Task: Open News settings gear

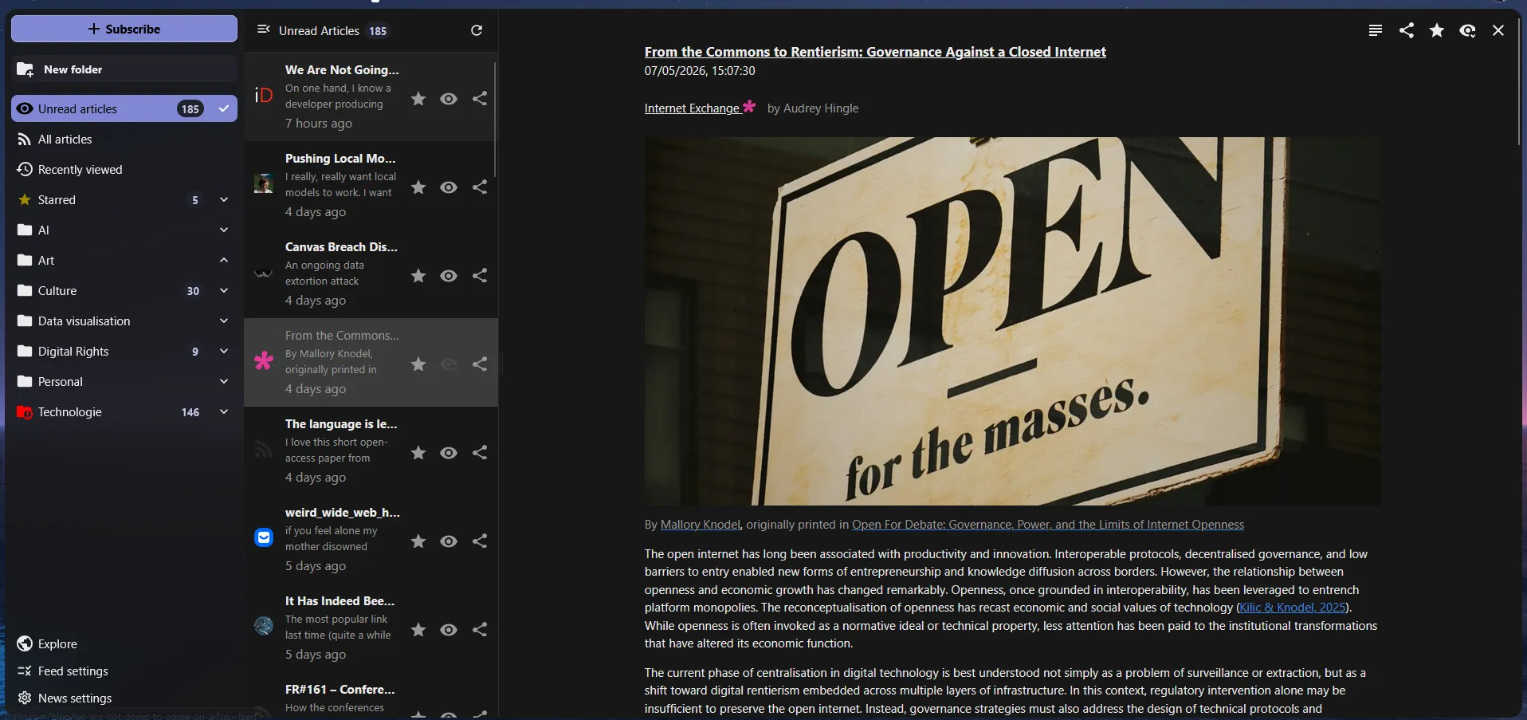Action: point(25,698)
